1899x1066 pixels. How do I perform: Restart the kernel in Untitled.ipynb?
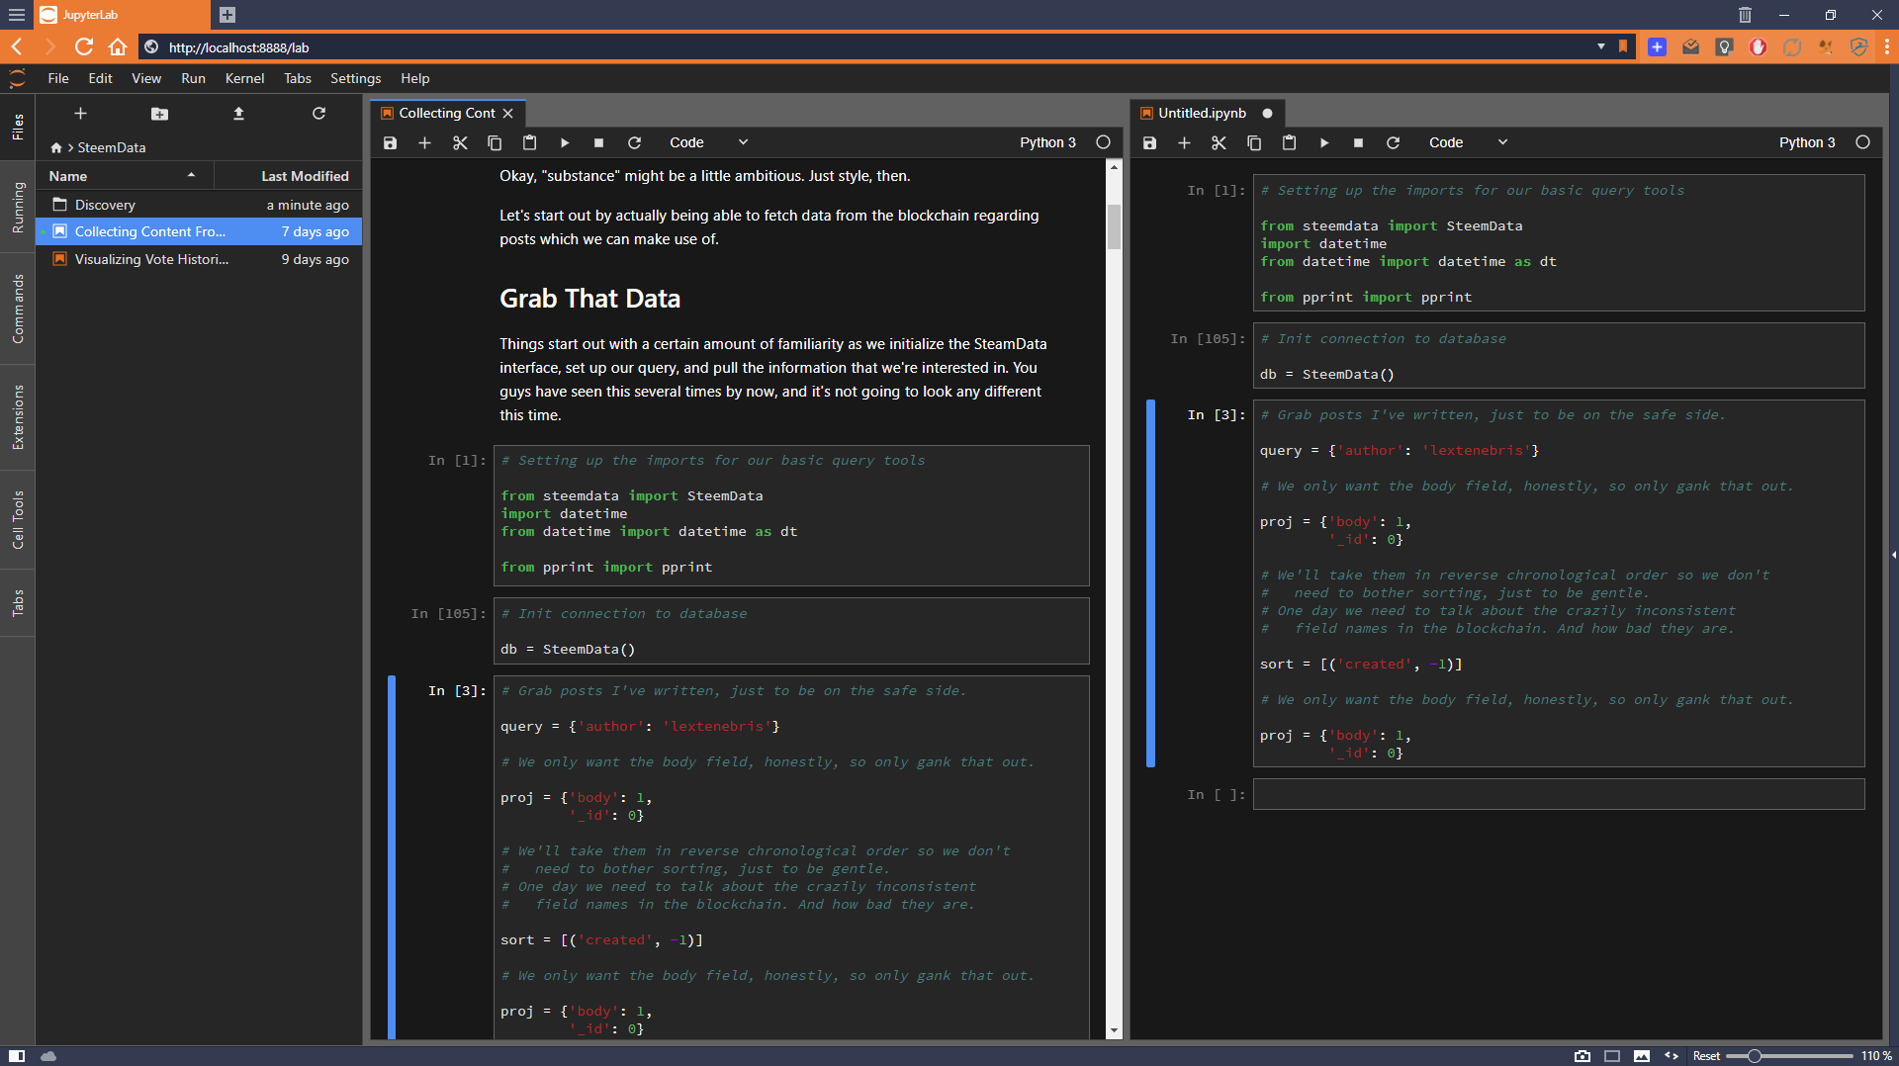(1393, 142)
